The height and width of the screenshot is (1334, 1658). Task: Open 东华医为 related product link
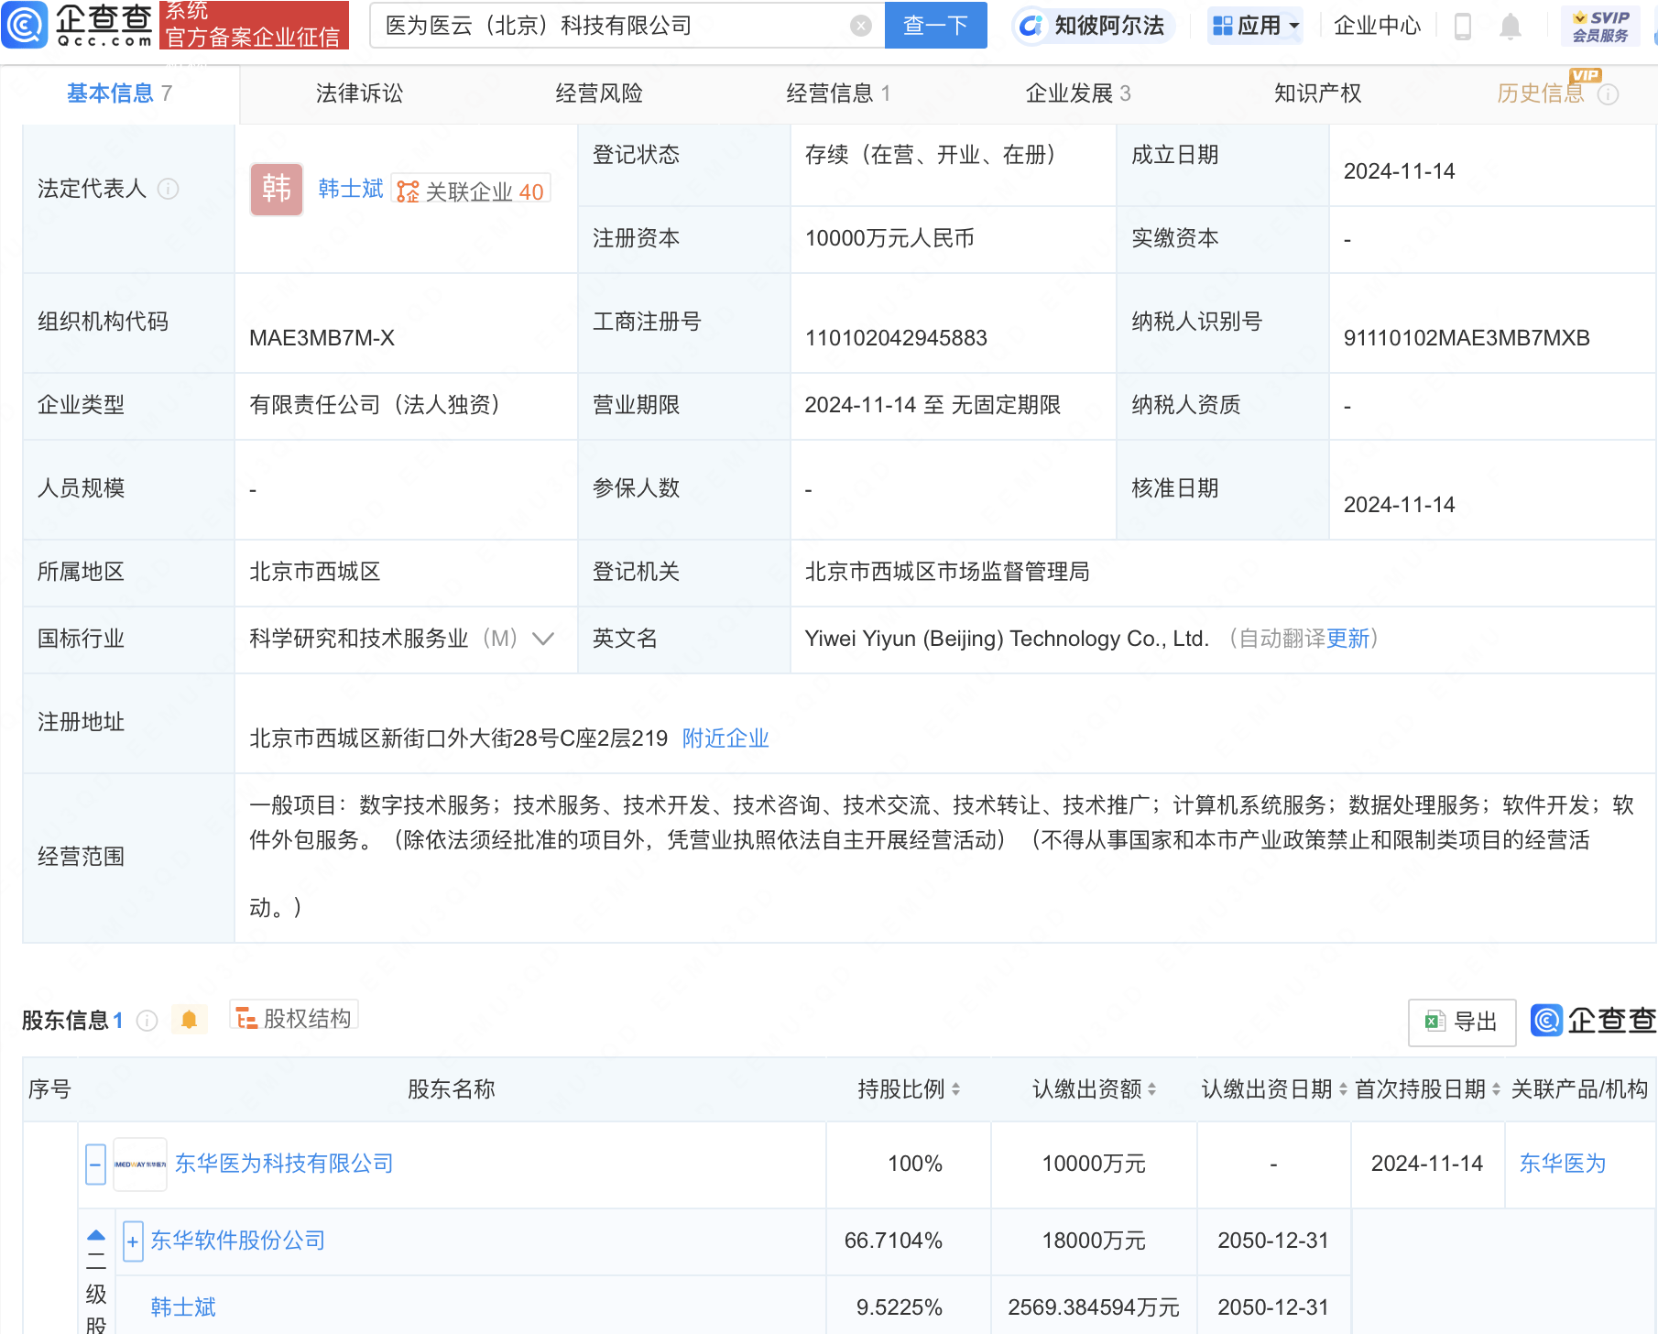click(1563, 1164)
